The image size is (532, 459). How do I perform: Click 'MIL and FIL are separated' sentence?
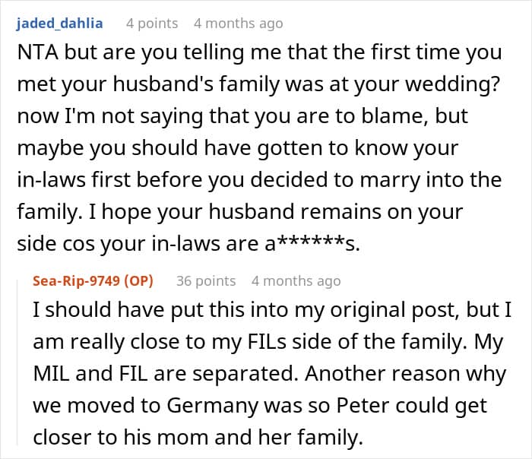pos(166,373)
